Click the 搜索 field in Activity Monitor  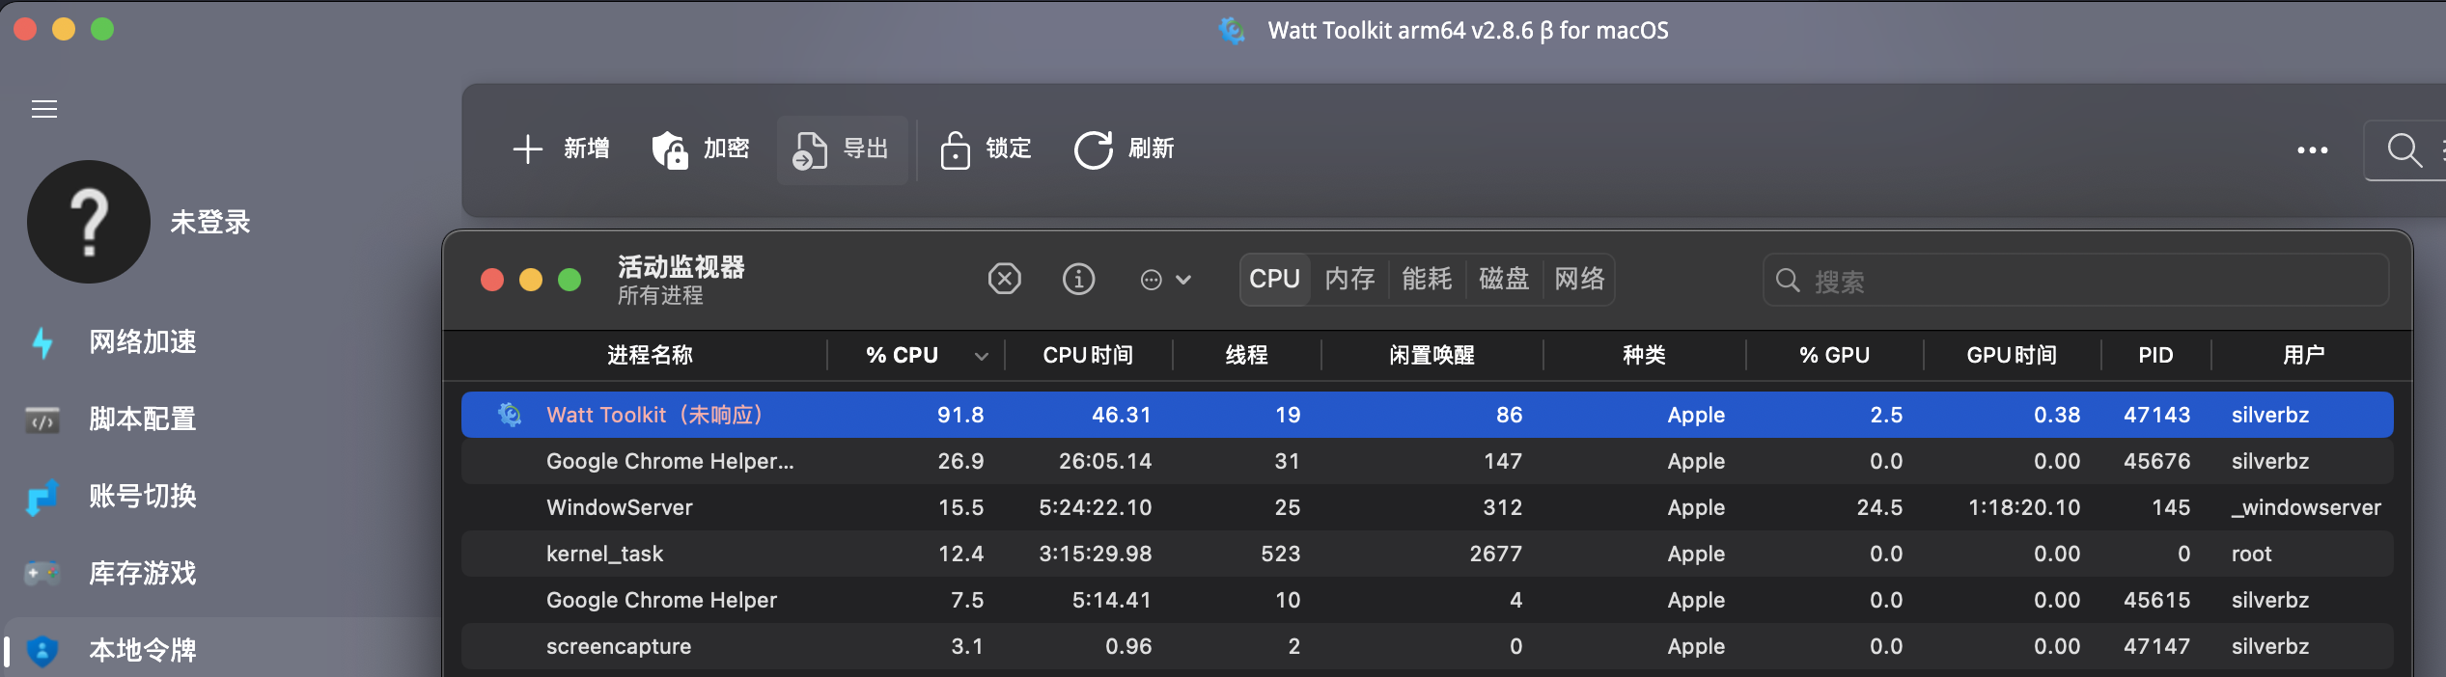pos(2076,281)
